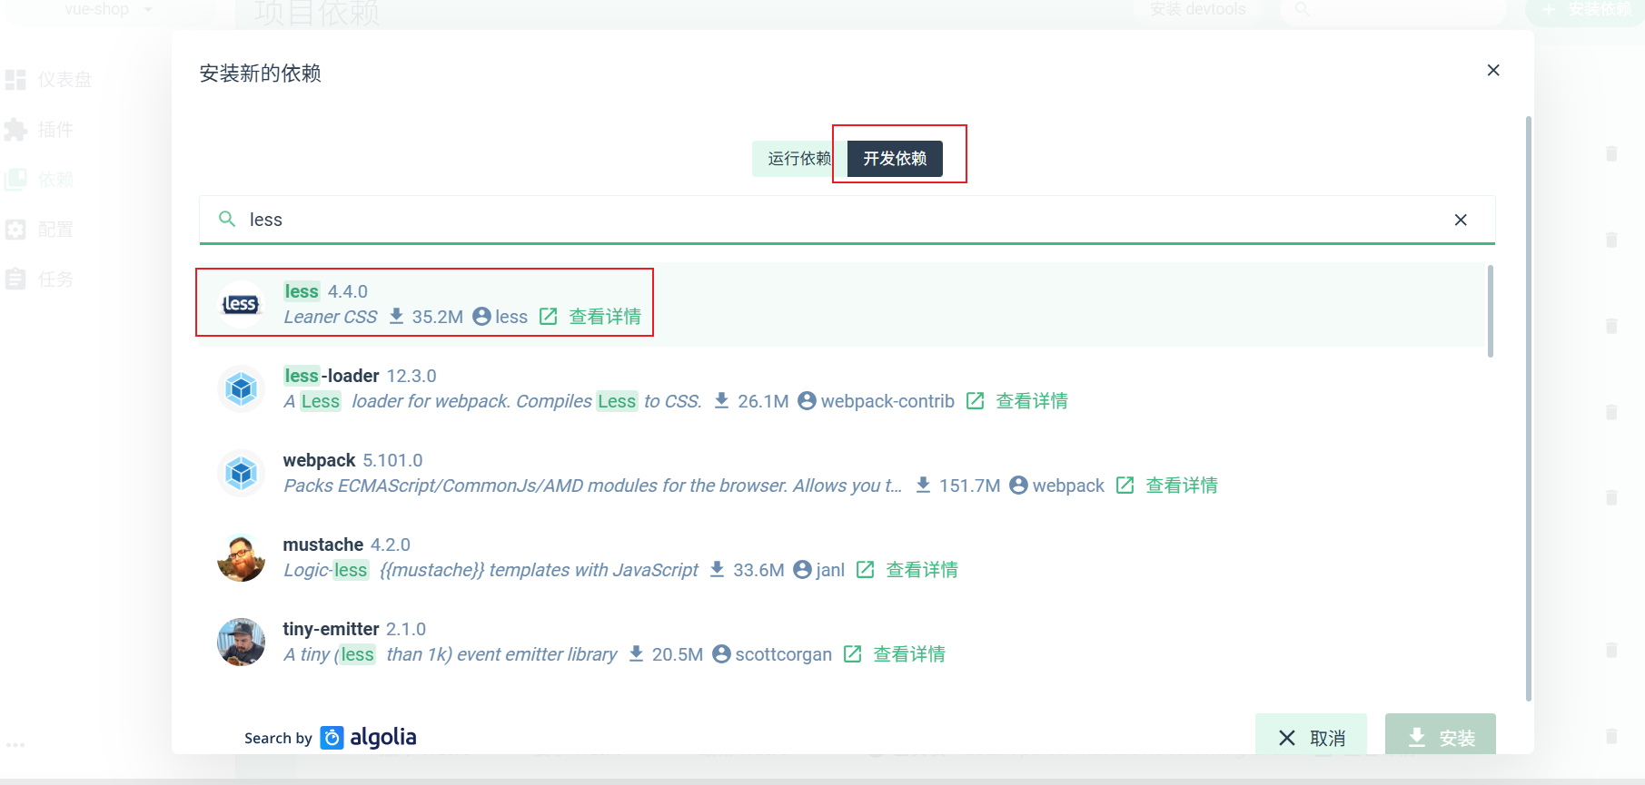Click the 'webpack-contrib' owner name
This screenshot has height=785, width=1645.
coord(887,401)
